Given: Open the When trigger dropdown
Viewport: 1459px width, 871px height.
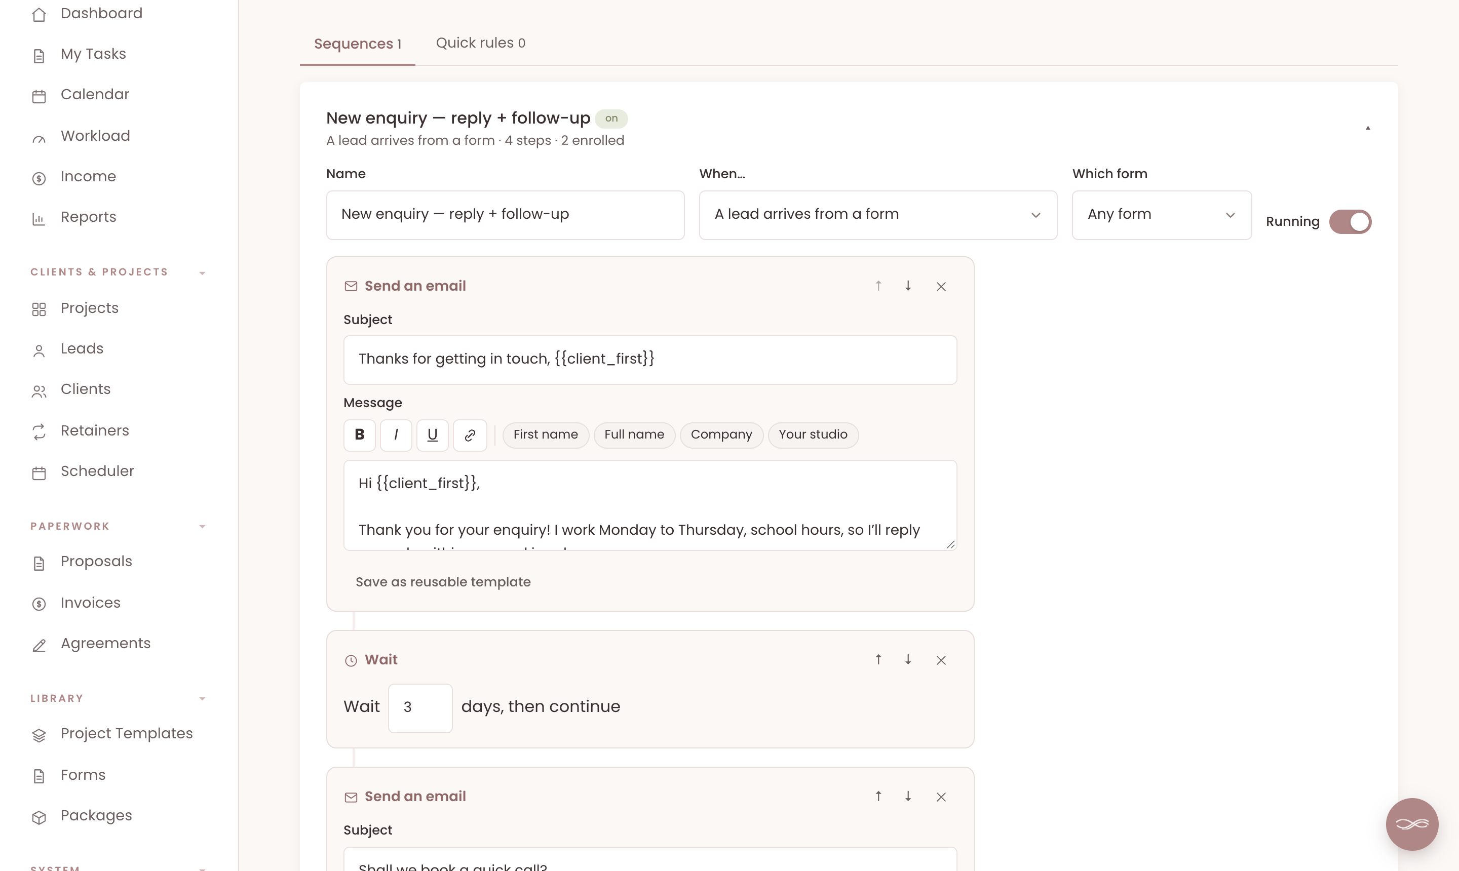Looking at the screenshot, I should (878, 215).
